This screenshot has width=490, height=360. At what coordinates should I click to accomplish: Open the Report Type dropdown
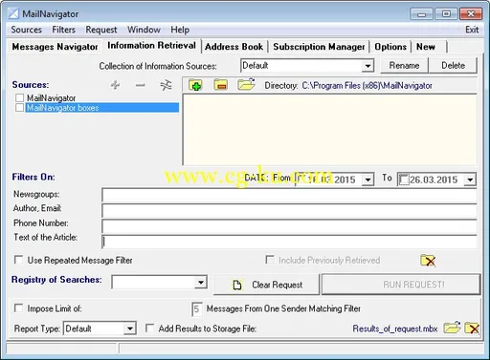click(x=129, y=328)
